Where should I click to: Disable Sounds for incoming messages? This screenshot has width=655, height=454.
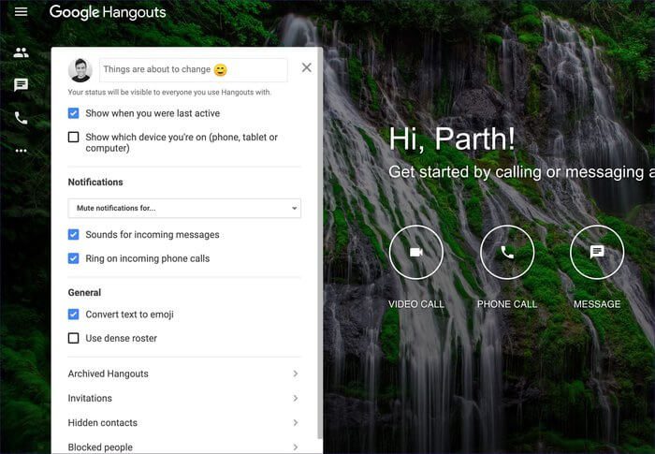tap(73, 235)
